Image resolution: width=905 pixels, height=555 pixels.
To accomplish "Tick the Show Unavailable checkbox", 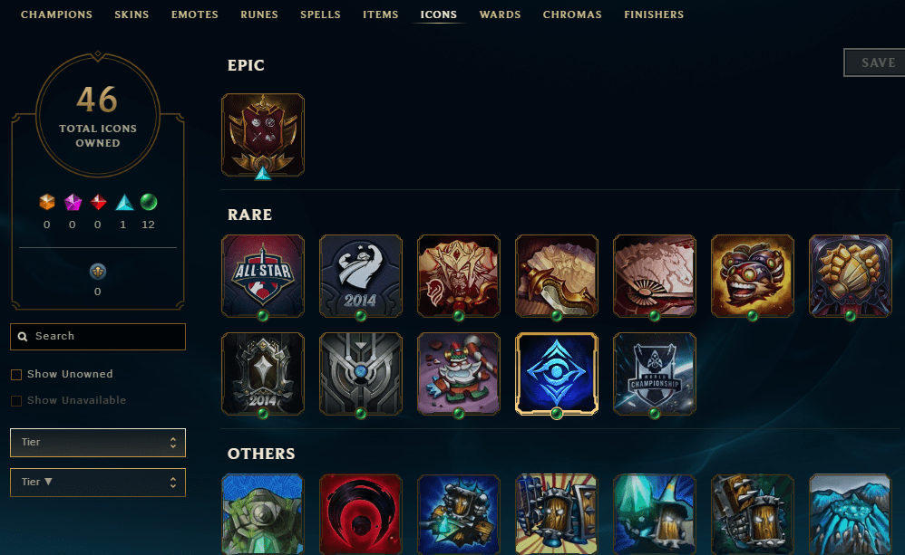I will pos(16,400).
